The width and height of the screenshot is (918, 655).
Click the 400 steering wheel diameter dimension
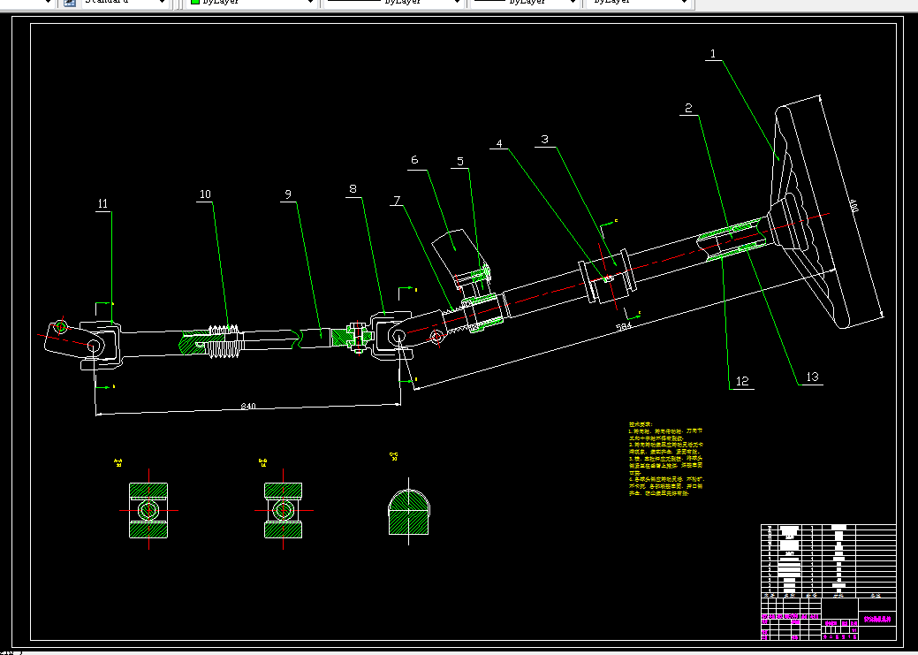click(x=854, y=207)
